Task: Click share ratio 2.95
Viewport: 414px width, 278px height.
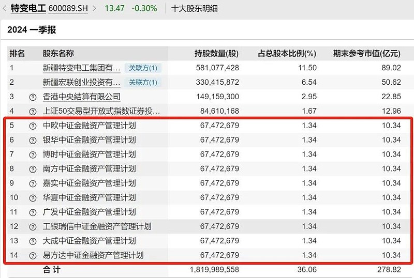Action: click(x=309, y=97)
